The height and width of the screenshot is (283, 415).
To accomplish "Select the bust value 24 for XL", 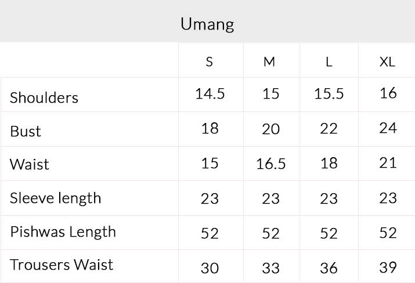I will coord(388,128).
